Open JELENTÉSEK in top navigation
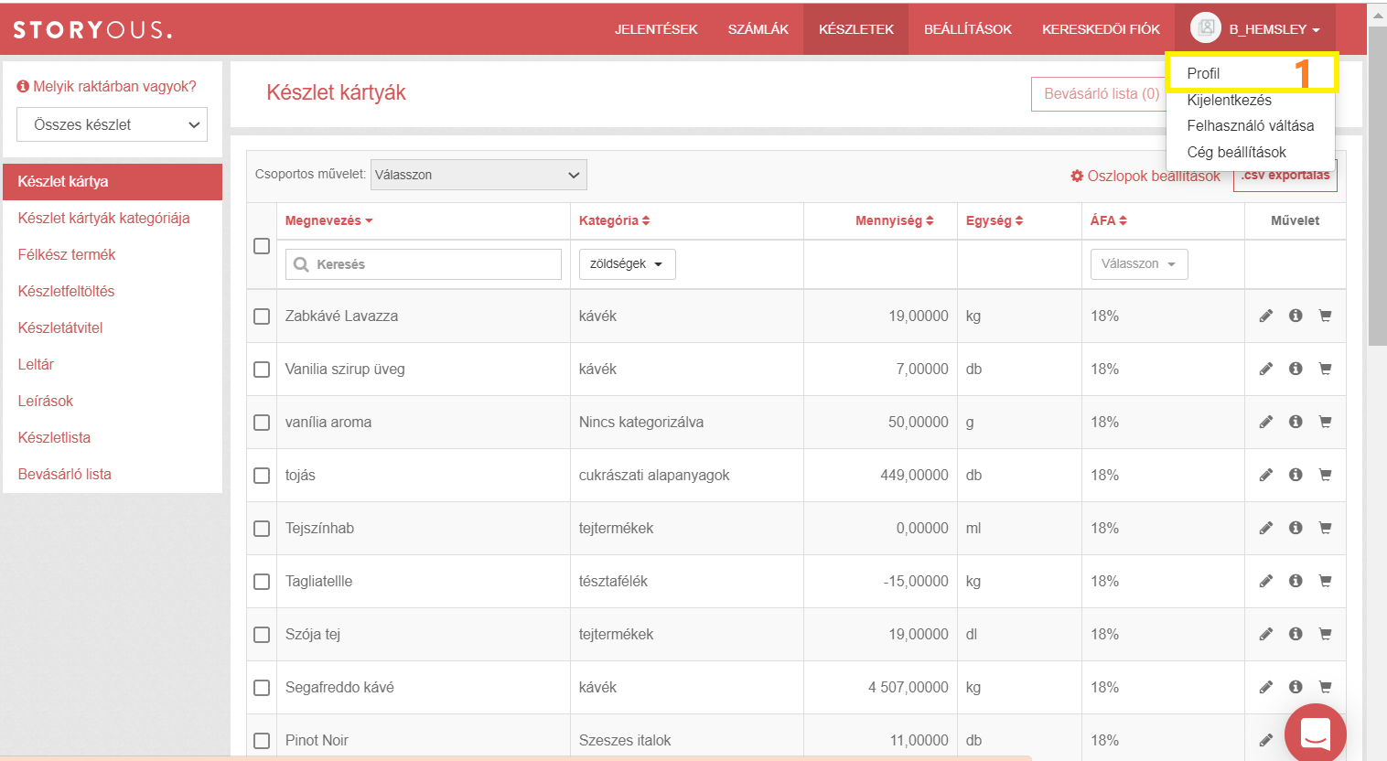The width and height of the screenshot is (1387, 761). pos(656,29)
